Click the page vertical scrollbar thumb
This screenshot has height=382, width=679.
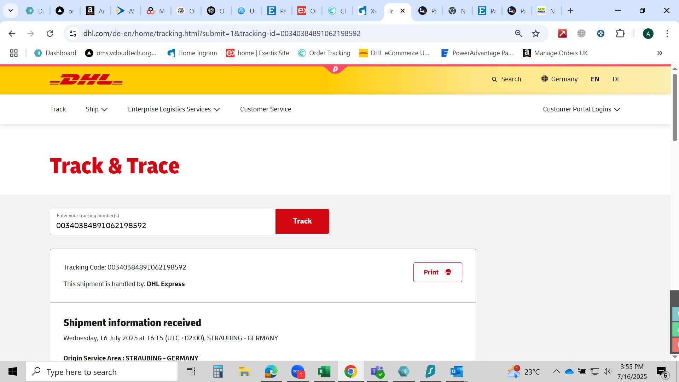675,108
